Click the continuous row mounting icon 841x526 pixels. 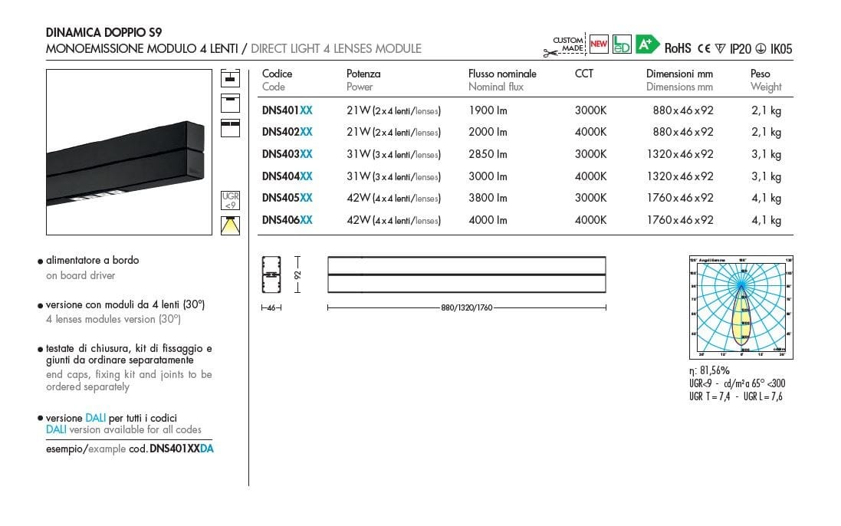point(230,128)
